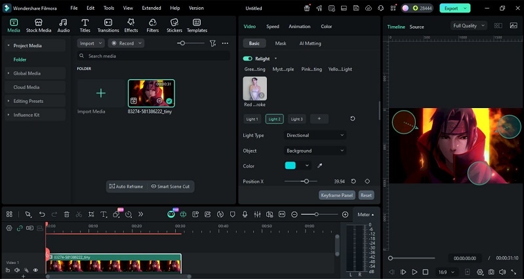Click the eyedropper color picker icon
The width and height of the screenshot is (524, 279).
(x=320, y=166)
